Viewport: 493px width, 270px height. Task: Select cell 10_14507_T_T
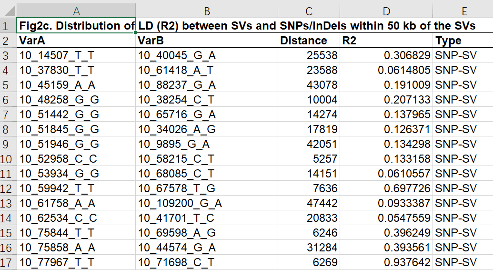point(76,55)
